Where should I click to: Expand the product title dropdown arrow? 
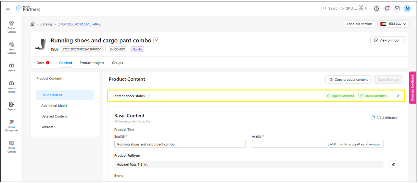click(x=156, y=40)
